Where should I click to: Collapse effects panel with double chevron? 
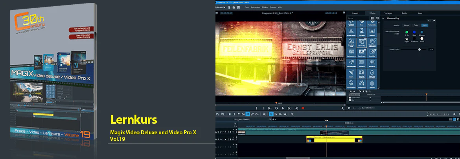pyautogui.click(x=349, y=108)
